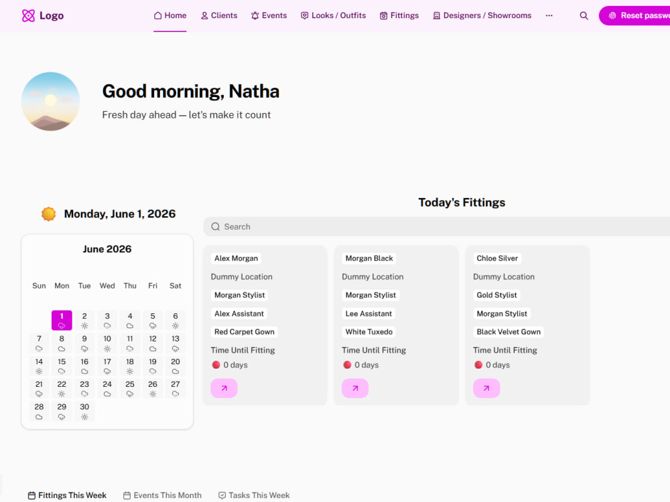
Task: Go to Designers / Showrooms
Action: 482,16
